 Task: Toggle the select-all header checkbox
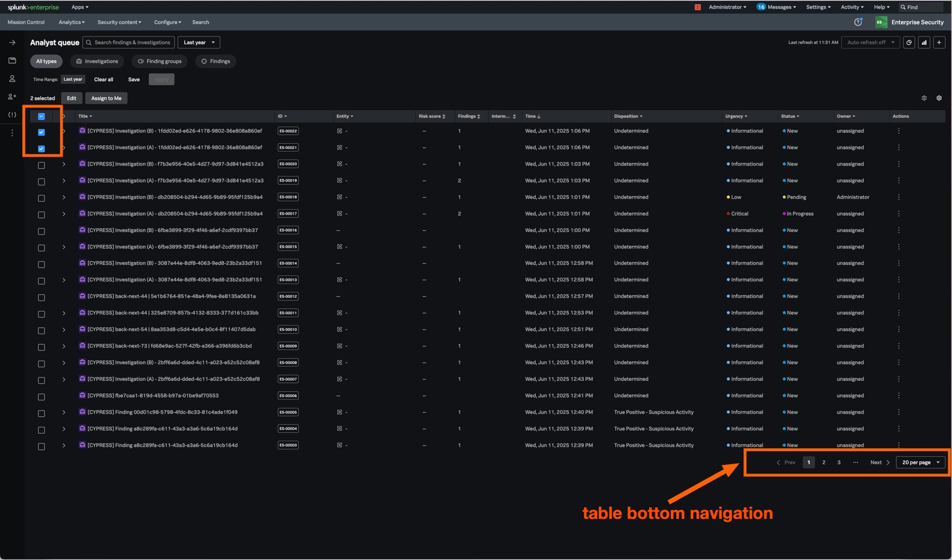(41, 116)
